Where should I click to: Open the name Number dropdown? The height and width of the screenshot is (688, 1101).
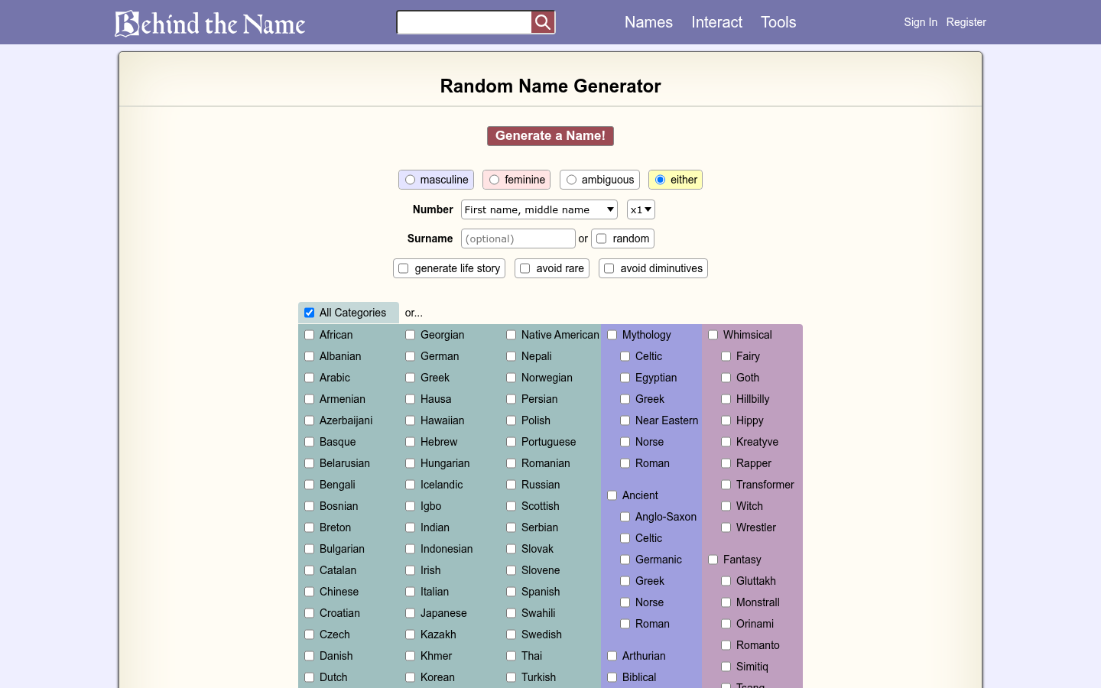pyautogui.click(x=540, y=209)
